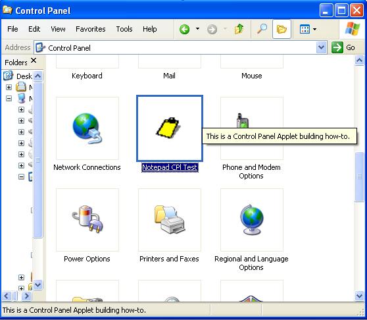Open the Views dropdown arrow
Screen dimensions: 367x320
(x=315, y=29)
